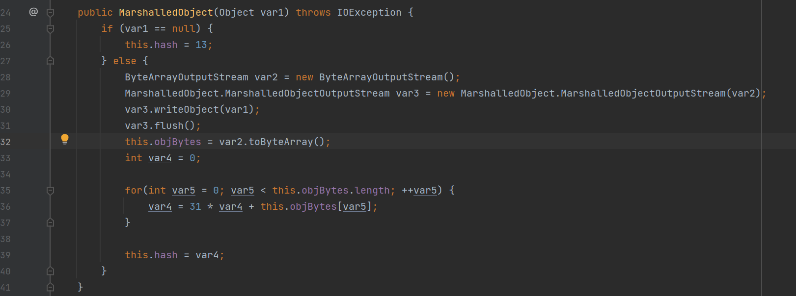This screenshot has height=296, width=796.
Task: Click the 'flush' method call on line 31
Action: point(169,125)
